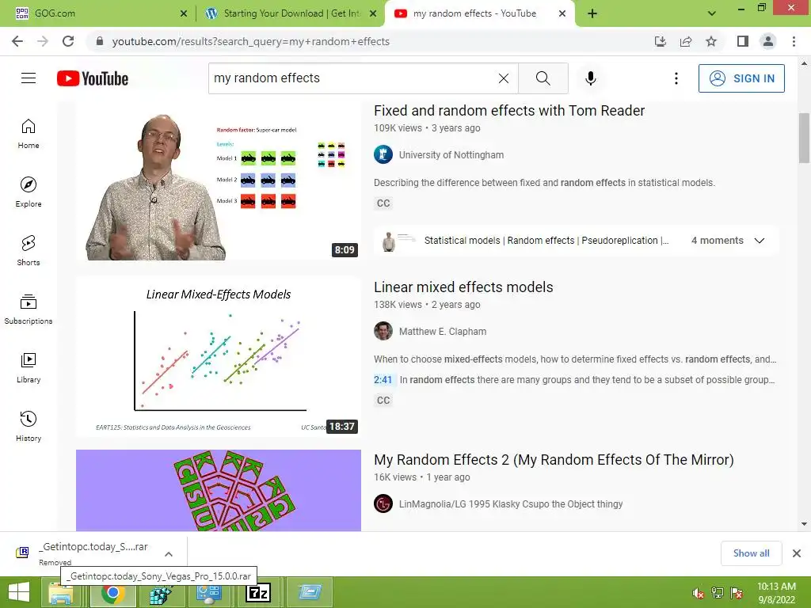Toggle the browser side panel

pos(743,41)
